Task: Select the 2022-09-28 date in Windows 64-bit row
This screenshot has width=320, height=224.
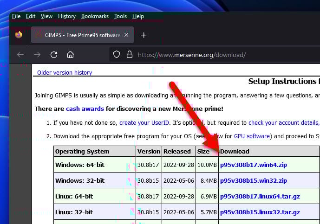Action: coord(179,165)
